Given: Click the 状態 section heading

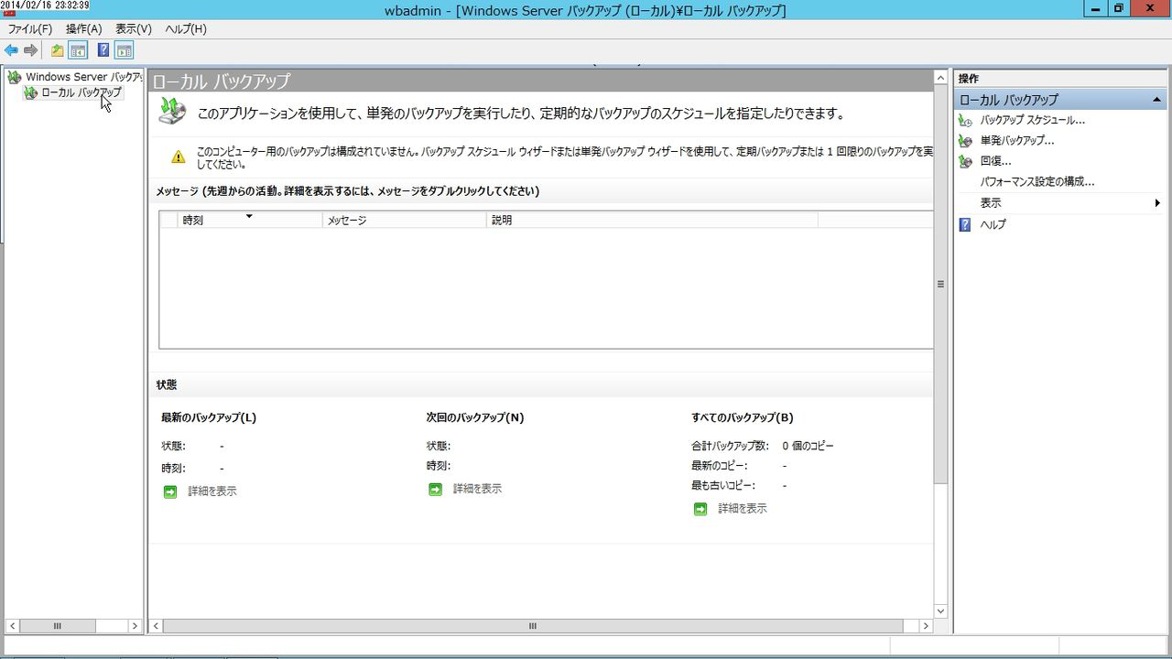Looking at the screenshot, I should click(167, 385).
